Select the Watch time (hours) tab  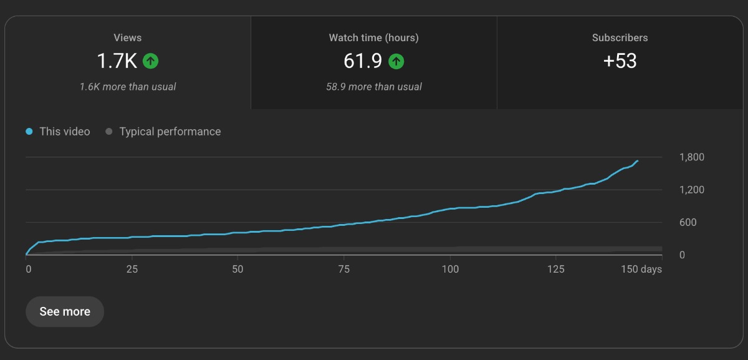coord(374,63)
